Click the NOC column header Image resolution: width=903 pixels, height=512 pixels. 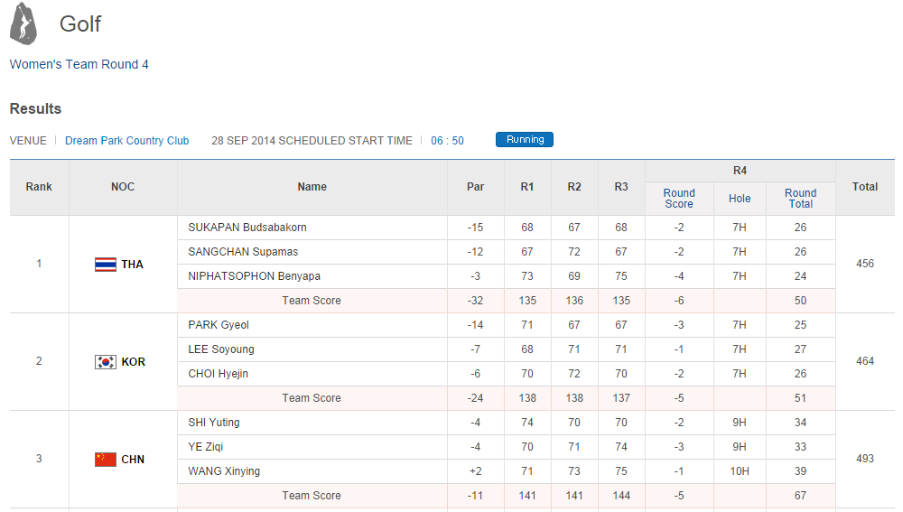pyautogui.click(x=123, y=187)
